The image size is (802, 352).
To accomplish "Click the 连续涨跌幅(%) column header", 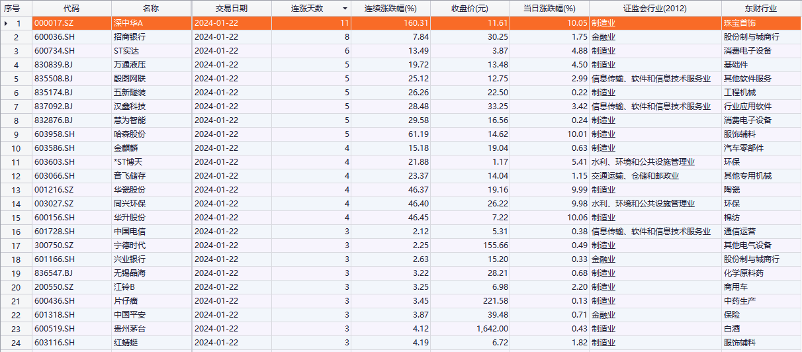I will [390, 9].
